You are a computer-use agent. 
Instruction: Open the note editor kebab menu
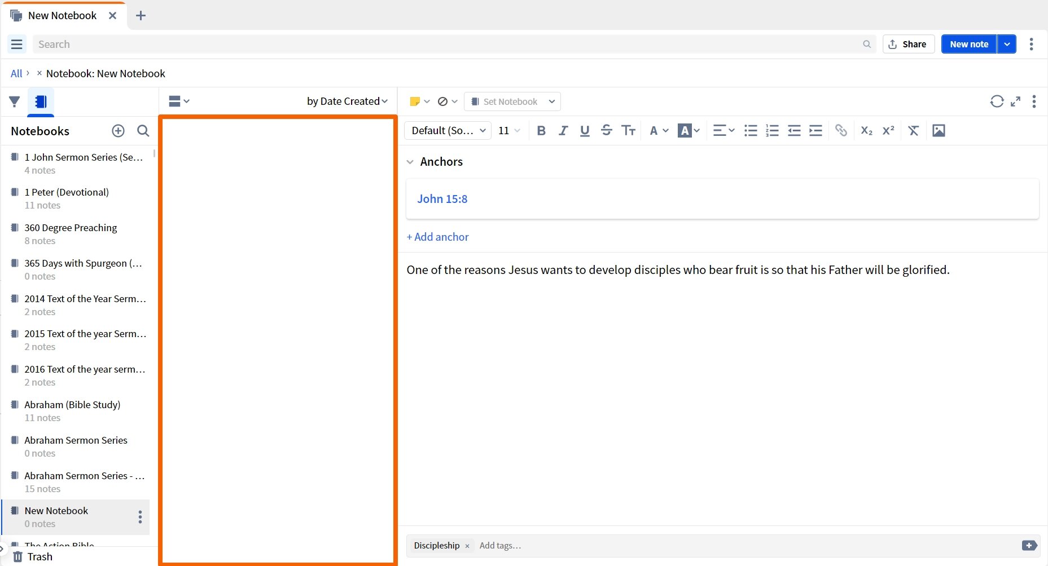[x=1034, y=101]
